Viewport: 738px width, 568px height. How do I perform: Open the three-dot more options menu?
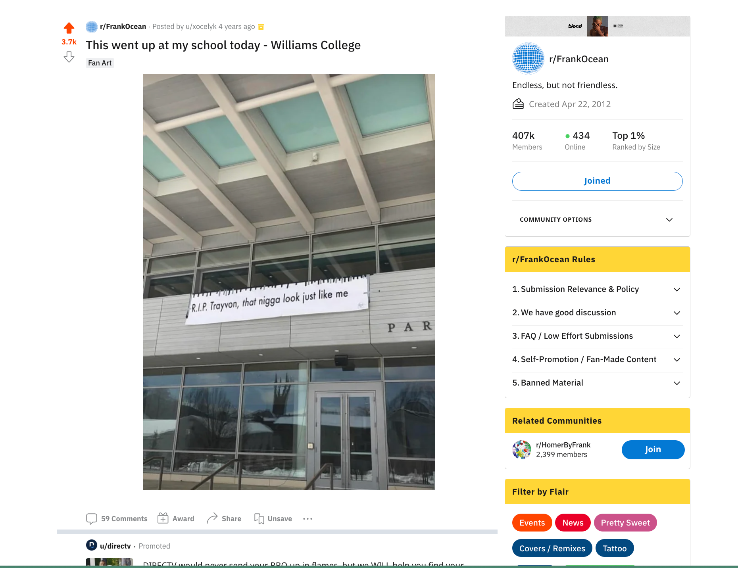point(307,519)
